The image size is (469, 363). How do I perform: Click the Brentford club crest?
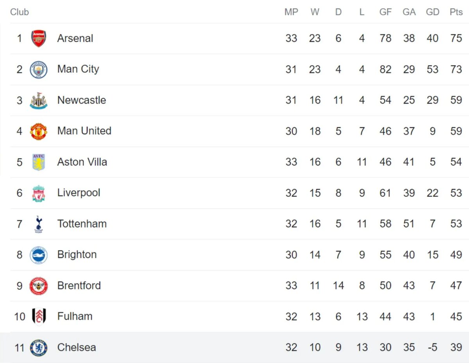coord(39,286)
